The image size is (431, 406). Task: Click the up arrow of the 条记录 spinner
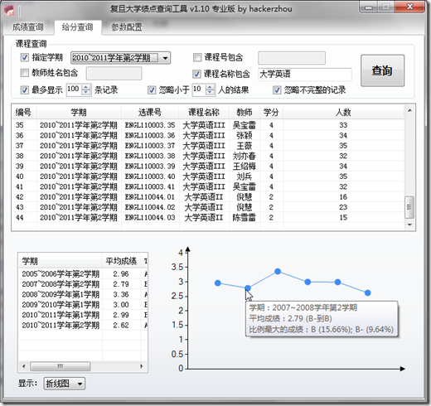(86, 87)
